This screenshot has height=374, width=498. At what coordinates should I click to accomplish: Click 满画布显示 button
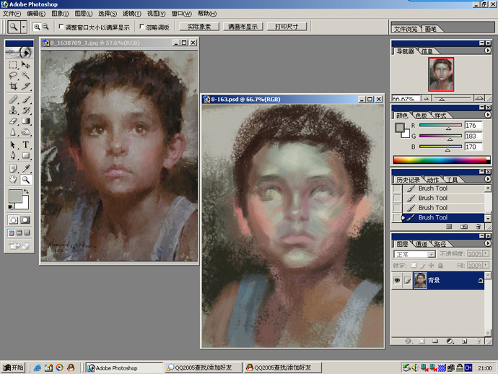point(243,27)
